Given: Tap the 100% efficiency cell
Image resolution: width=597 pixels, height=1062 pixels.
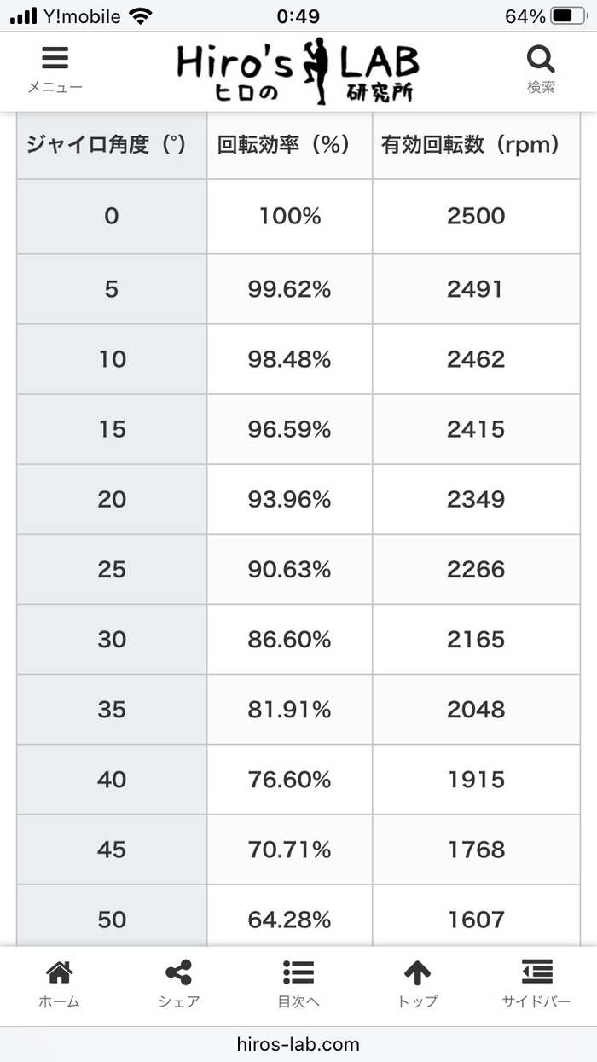Looking at the screenshot, I should 290,216.
